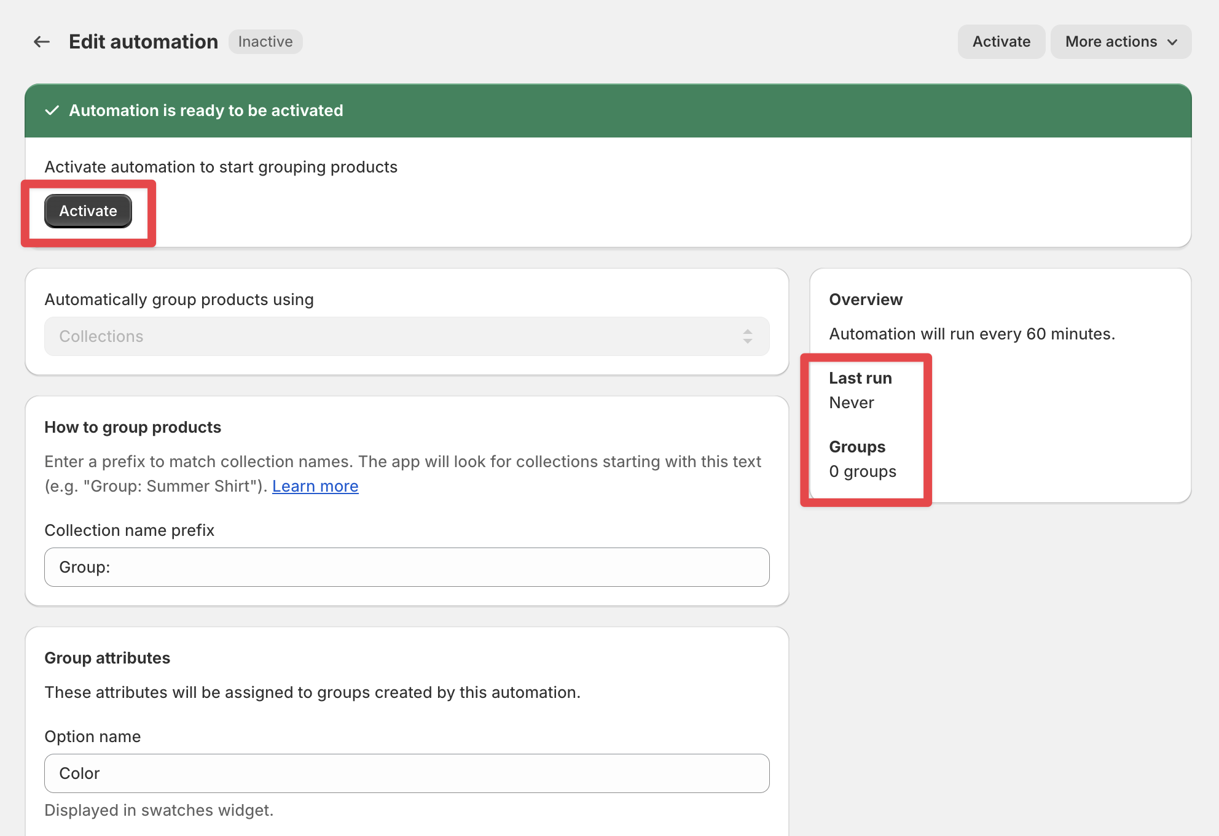The width and height of the screenshot is (1219, 836).
Task: Open the Collections grouping dropdown
Action: click(x=406, y=336)
